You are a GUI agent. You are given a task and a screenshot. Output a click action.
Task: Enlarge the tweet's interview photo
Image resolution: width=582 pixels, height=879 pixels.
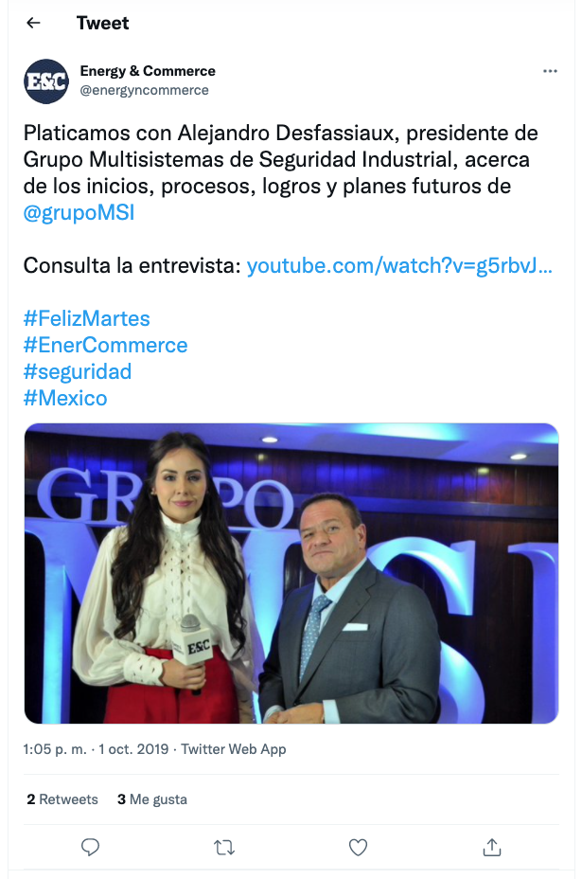[291, 573]
